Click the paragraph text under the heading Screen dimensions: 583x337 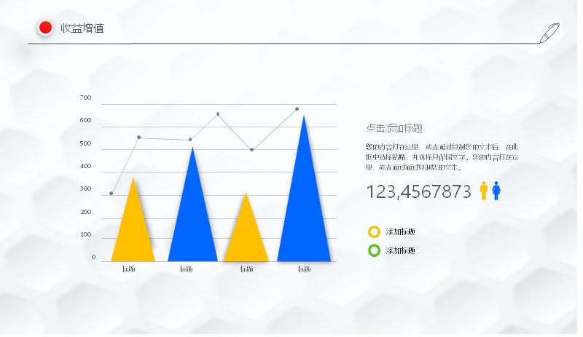[x=442, y=156]
